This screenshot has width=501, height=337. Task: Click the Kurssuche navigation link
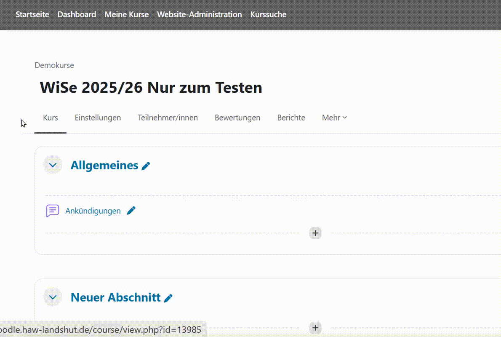[268, 14]
